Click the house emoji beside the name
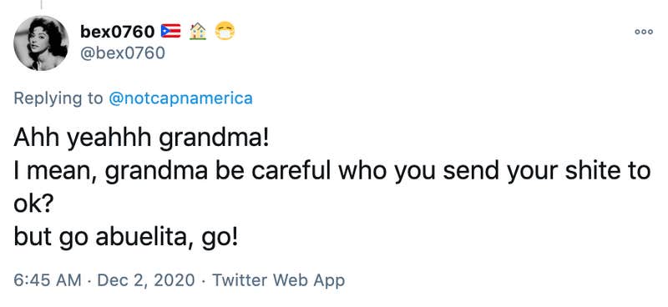 click(198, 31)
